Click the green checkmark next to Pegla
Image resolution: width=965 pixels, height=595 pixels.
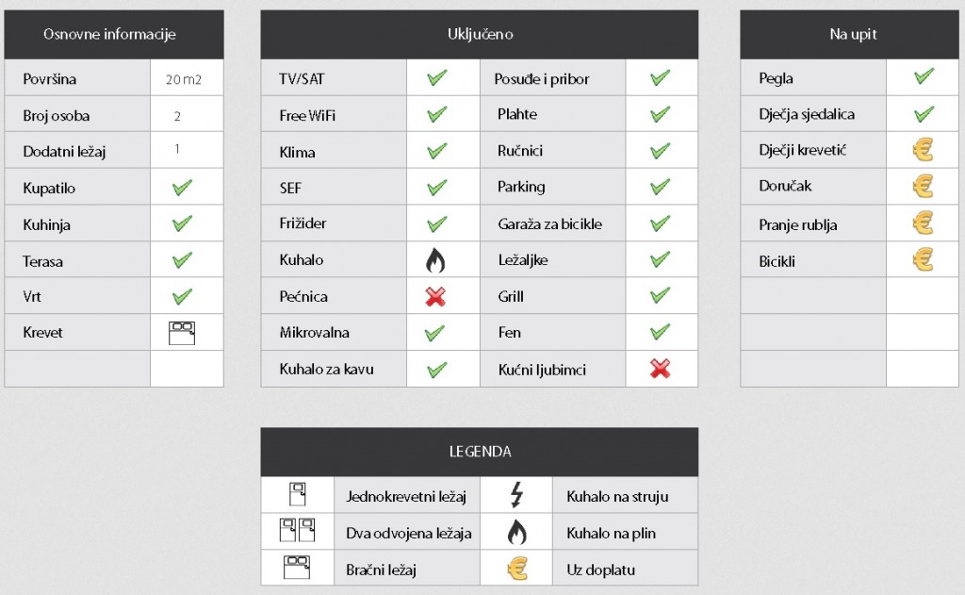coord(924,77)
